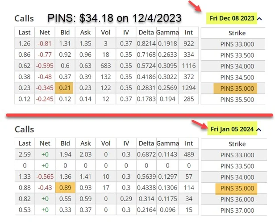Click highlighted 0.89 bid in January calls
Screen dimensions: 275x223
click(x=65, y=188)
